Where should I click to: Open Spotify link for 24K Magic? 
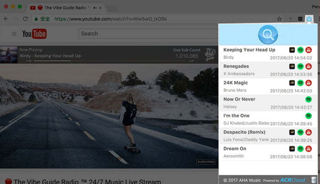click(300, 83)
